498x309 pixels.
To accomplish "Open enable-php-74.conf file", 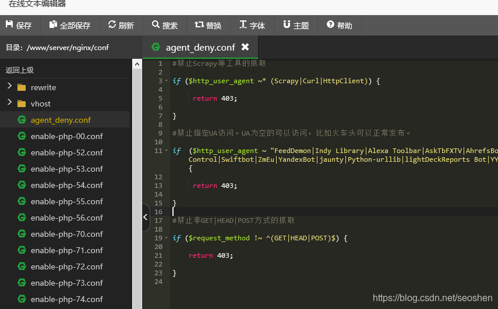I will click(67, 300).
